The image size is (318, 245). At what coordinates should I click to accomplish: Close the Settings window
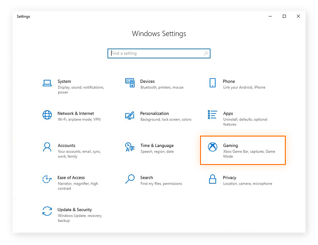(298, 16)
